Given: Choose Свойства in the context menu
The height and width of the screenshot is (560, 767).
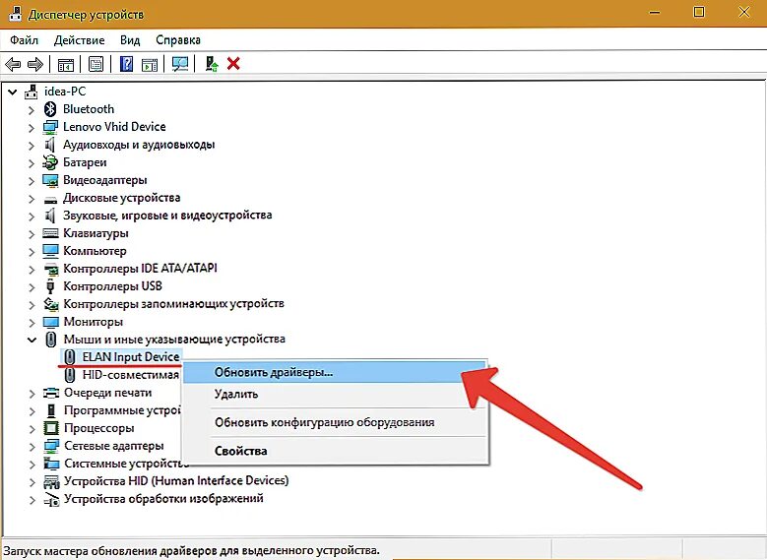Looking at the screenshot, I should tap(335, 451).
